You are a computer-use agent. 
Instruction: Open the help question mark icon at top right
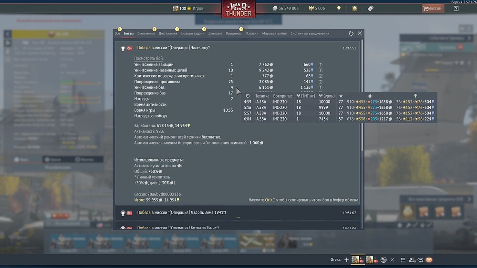pos(456,9)
